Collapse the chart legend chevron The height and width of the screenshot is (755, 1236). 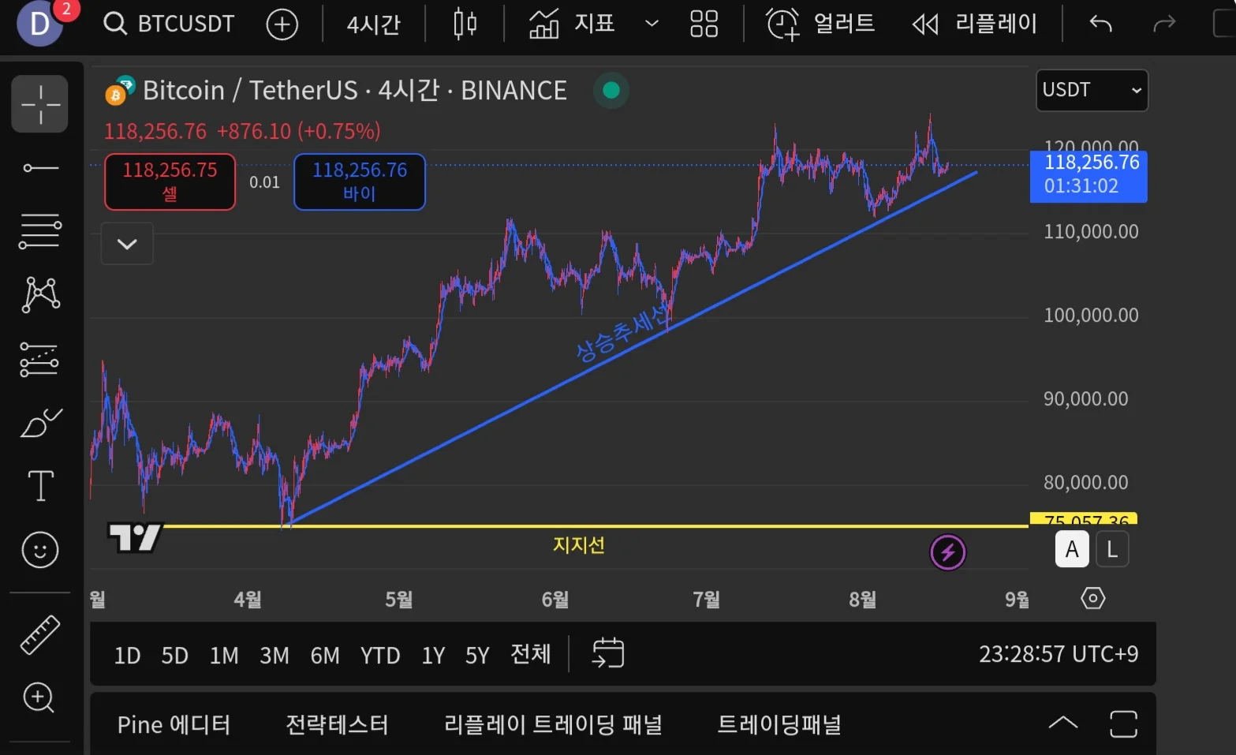[127, 244]
